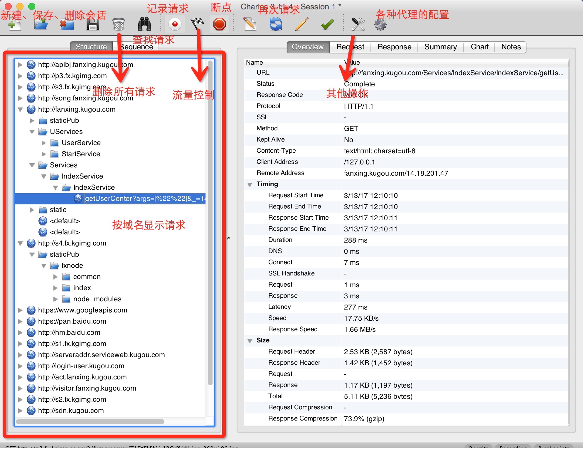This screenshot has height=454, width=583.
Task: Open the Summary tab
Action: (x=440, y=47)
